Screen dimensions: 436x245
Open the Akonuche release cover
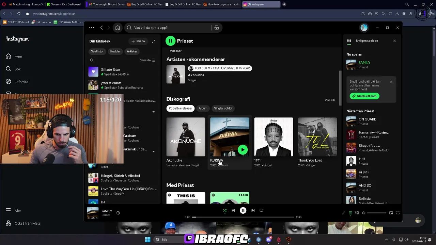pyautogui.click(x=186, y=137)
